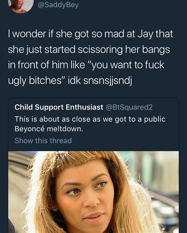Open the @BtSquared2 handle
187x233 pixels.
tap(129, 107)
